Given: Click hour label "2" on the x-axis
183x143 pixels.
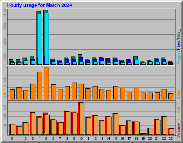Looking at the screenshot, I should click(25, 139).
